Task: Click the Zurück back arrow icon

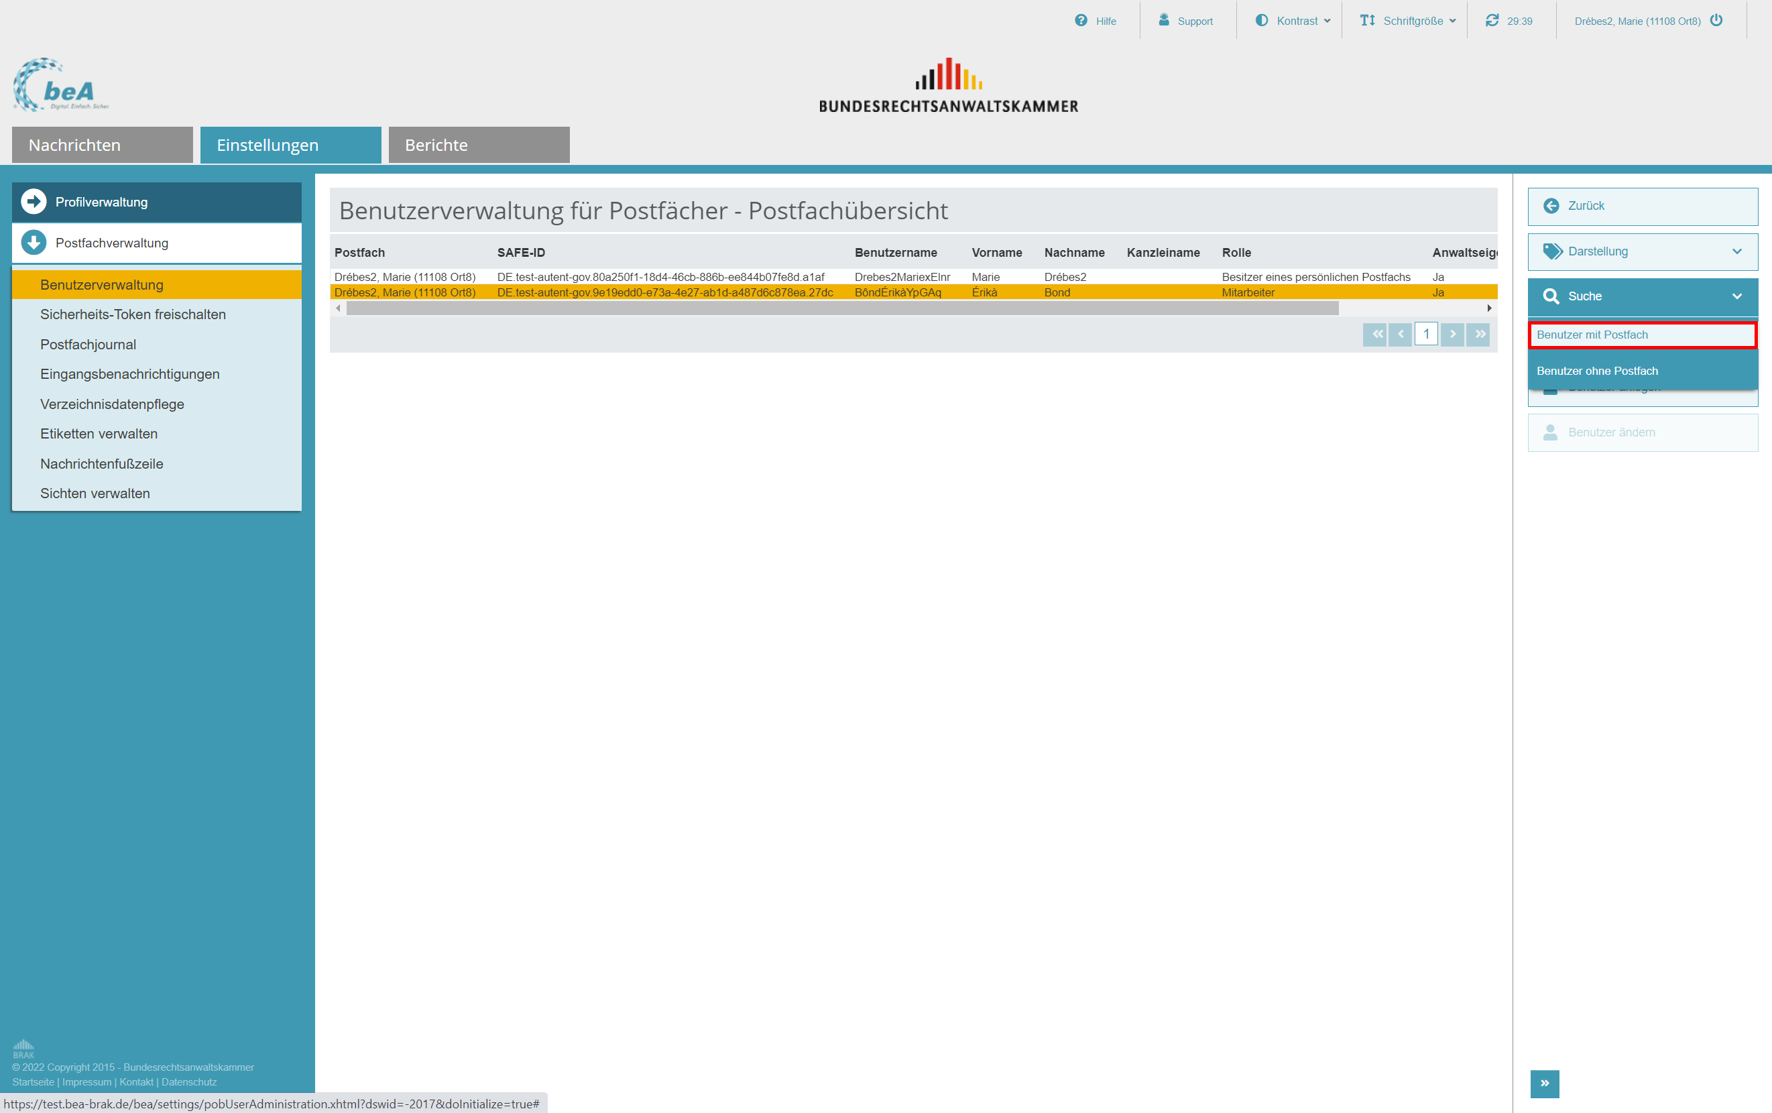Action: [x=1551, y=206]
